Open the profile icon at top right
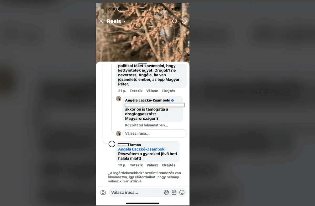This screenshot has height=206, width=315. (x=184, y=21)
